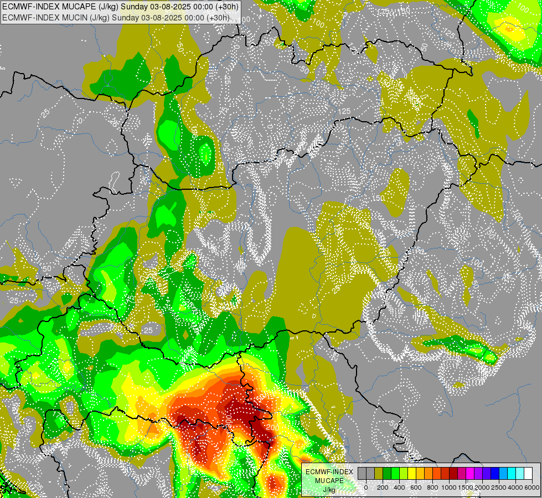Click the legend scale value 0
This screenshot has width=542, height=498.
[x=366, y=487]
